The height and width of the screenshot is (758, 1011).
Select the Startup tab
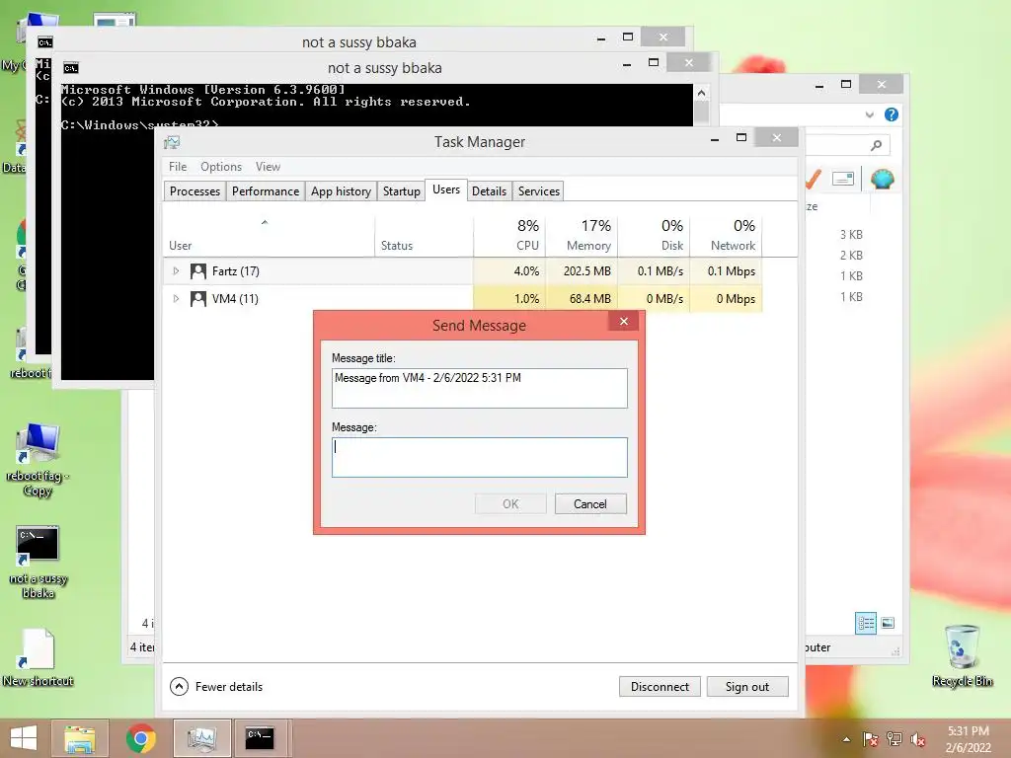(x=401, y=191)
